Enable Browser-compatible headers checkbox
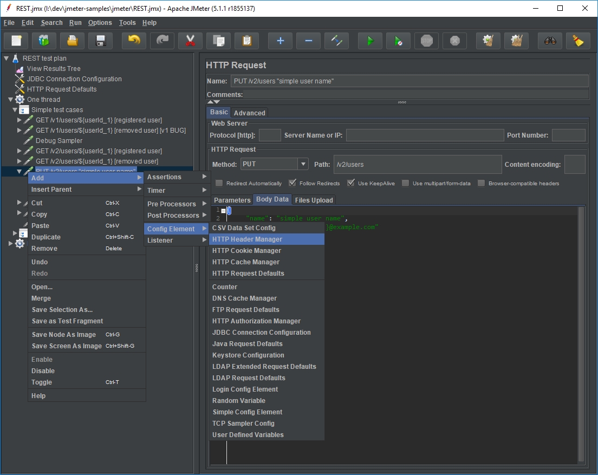Screen dimensions: 598x475 pos(482,184)
